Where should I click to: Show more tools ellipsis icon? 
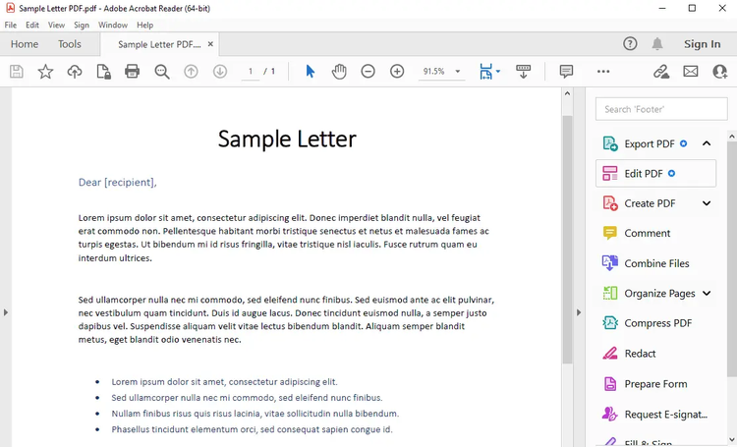click(x=603, y=72)
